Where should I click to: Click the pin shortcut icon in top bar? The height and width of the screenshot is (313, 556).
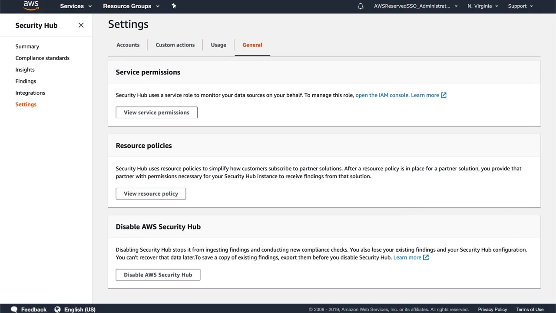click(x=174, y=6)
